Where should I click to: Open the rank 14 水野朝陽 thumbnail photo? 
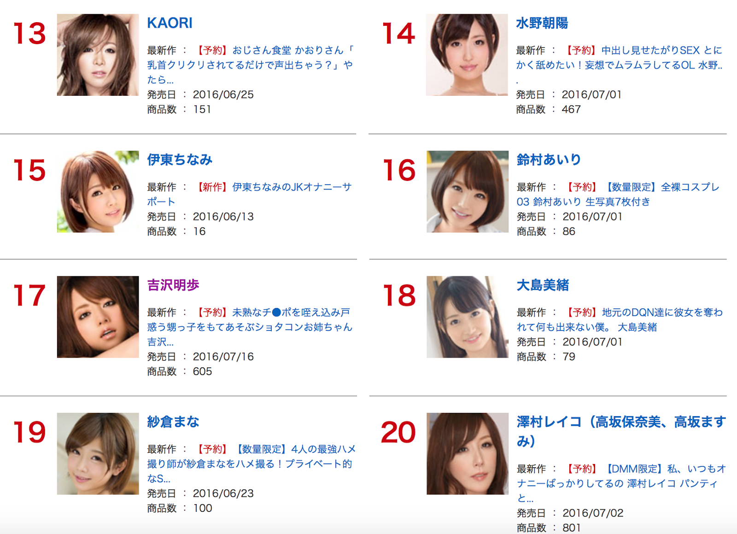467,55
